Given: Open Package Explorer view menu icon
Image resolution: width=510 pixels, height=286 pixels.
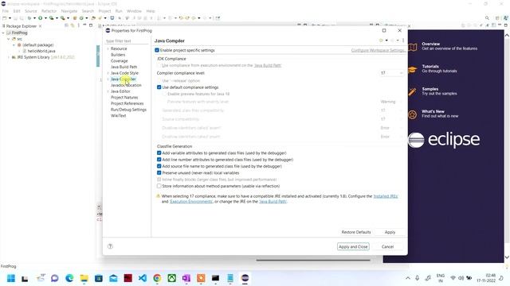Looking at the screenshot, I should click(78, 25).
